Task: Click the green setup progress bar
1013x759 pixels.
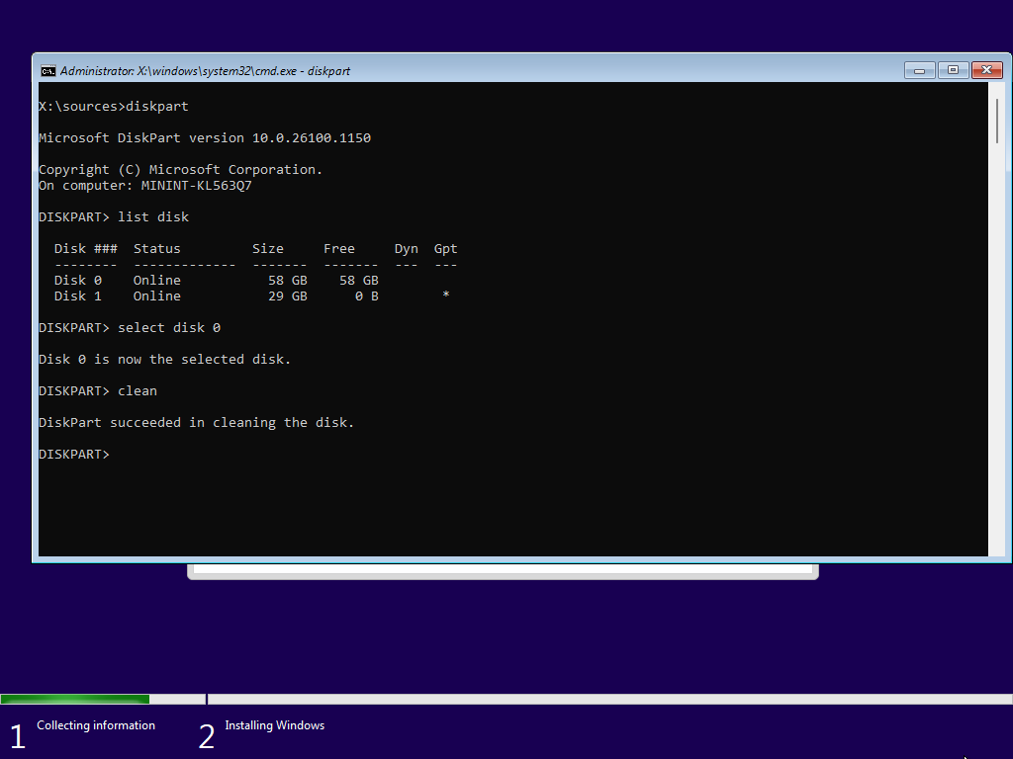Action: 75,699
